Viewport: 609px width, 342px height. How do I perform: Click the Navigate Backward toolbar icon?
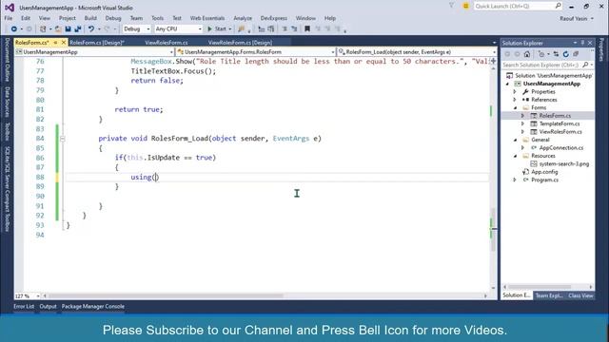[14, 29]
